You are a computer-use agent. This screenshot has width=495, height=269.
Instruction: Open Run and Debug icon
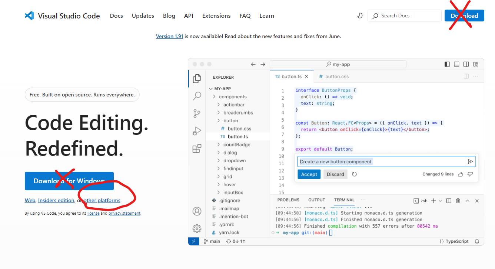pos(197,131)
